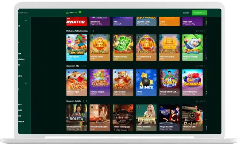Click the Voltar ao topo button
Image resolution: width=240 pixels, height=148 pixels.
[x=121, y=130]
